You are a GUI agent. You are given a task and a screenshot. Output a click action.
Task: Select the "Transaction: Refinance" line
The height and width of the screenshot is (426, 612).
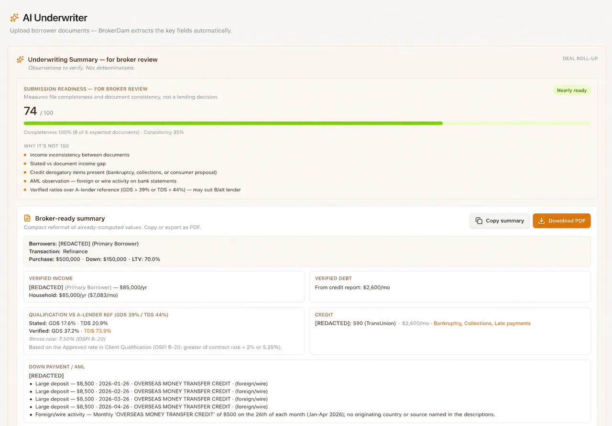tap(58, 251)
